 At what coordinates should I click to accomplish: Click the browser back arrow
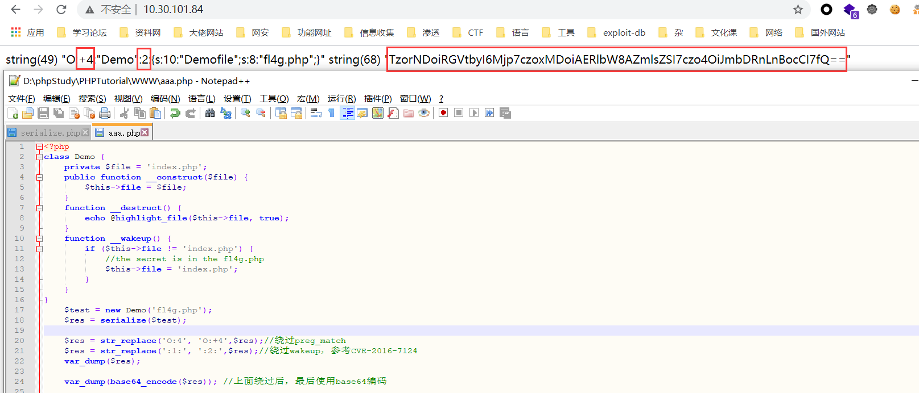pyautogui.click(x=15, y=10)
